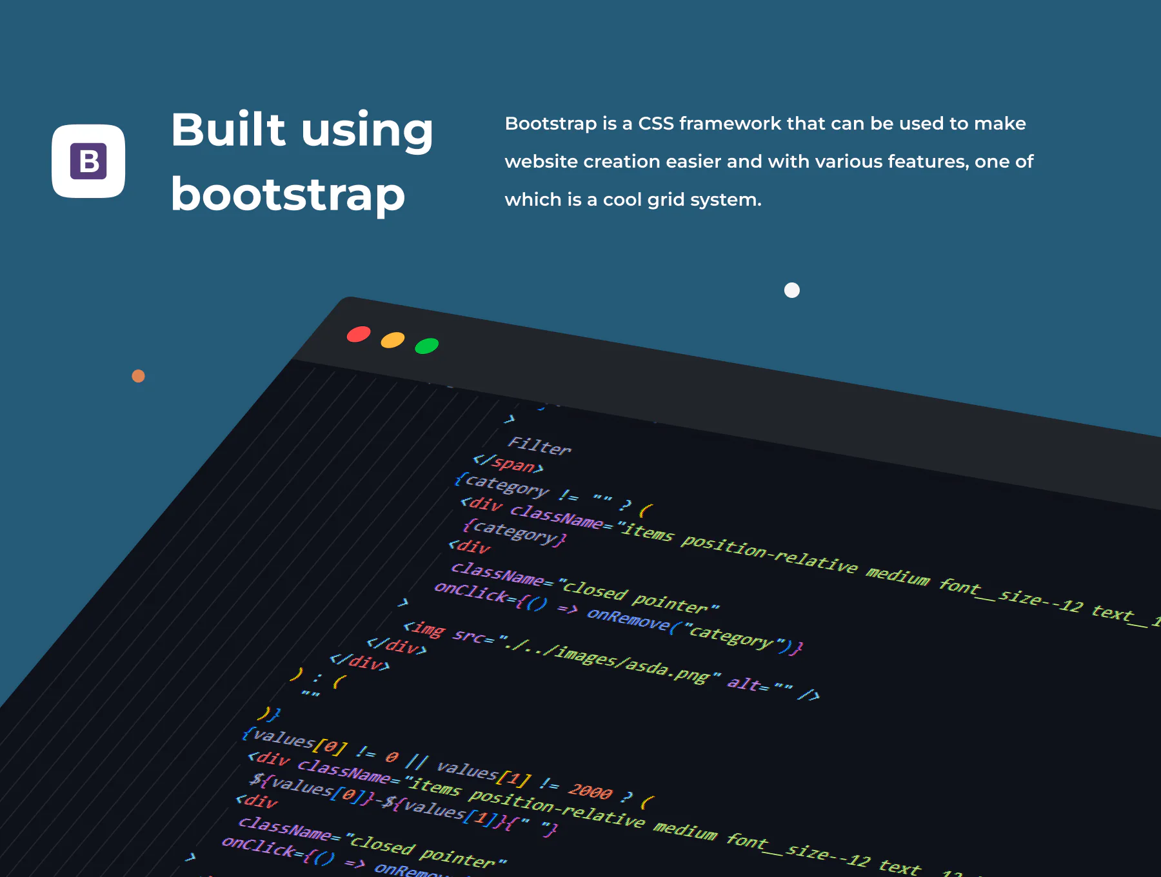Close the code window with the red button
The image size is (1161, 877).
click(359, 334)
